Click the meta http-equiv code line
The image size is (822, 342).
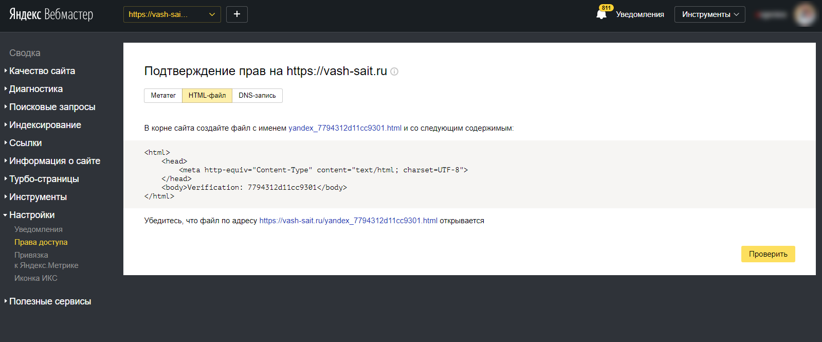pyautogui.click(x=323, y=170)
